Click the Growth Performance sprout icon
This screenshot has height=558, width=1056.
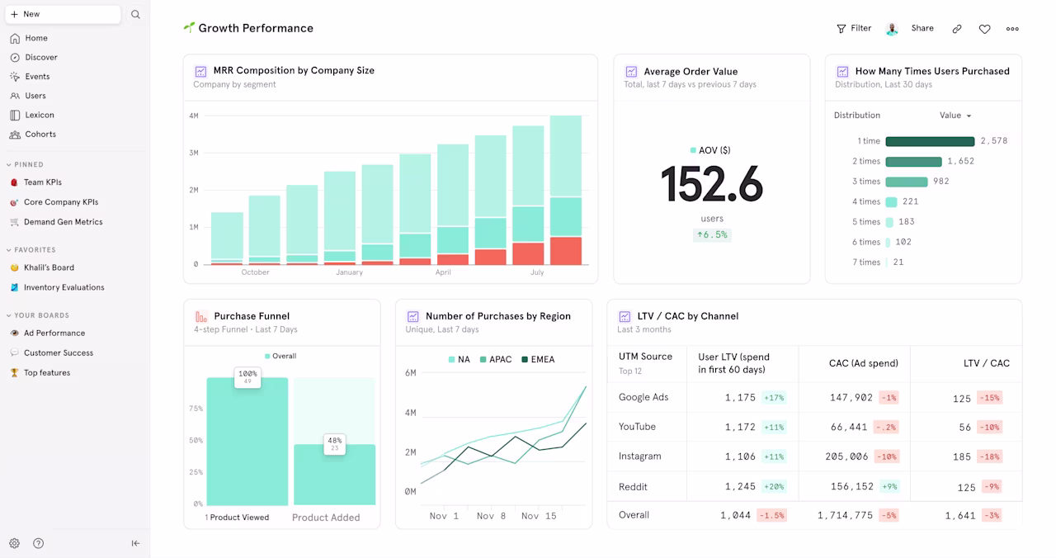[x=189, y=27]
